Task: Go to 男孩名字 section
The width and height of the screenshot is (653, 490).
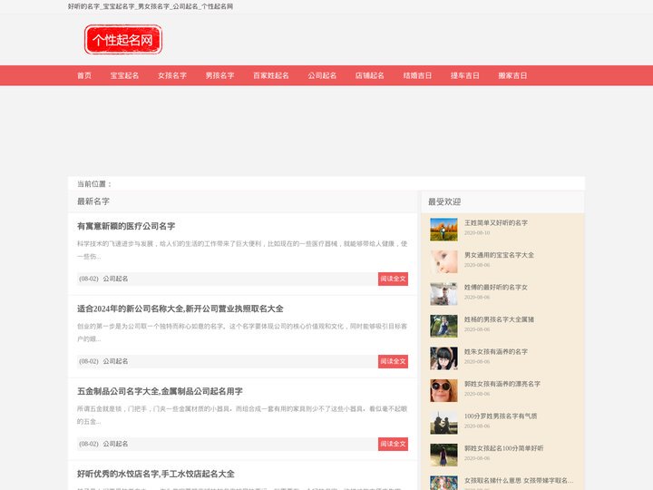Action: coord(219,75)
